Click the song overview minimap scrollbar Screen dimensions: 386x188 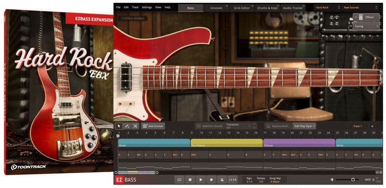pyautogui.click(x=137, y=173)
